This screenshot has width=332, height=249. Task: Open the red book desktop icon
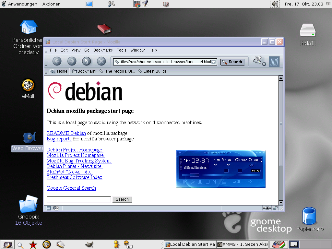point(104,29)
